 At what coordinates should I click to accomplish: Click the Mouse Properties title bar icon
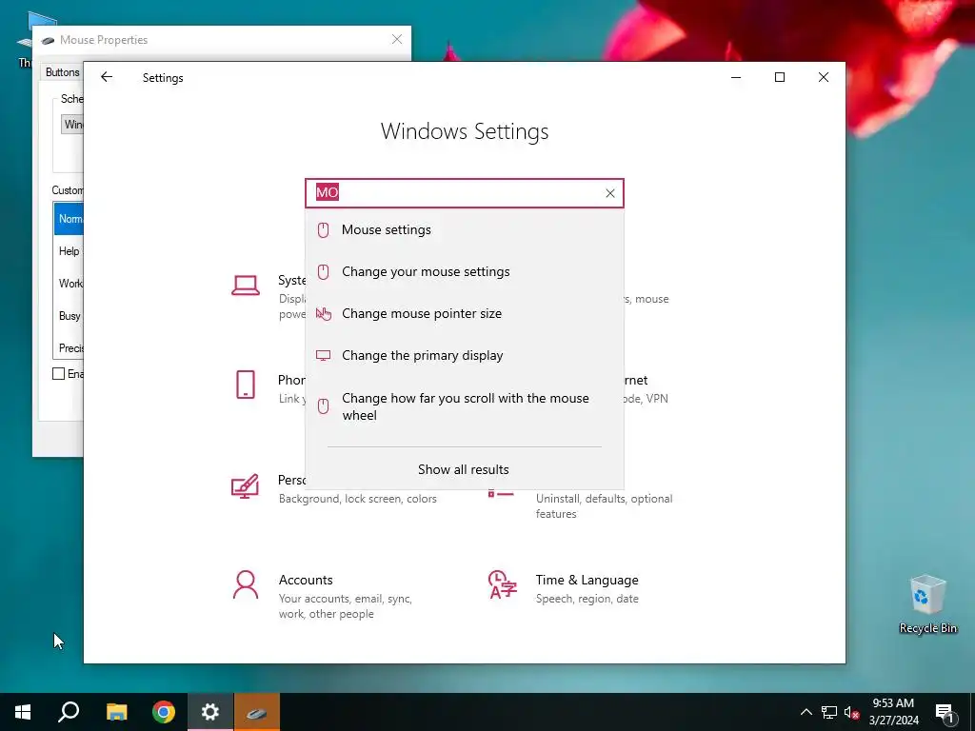[48, 40]
